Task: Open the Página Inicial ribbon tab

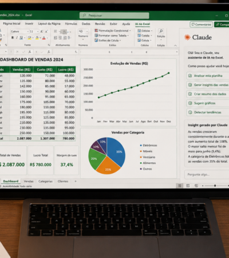Action: (x=11, y=24)
